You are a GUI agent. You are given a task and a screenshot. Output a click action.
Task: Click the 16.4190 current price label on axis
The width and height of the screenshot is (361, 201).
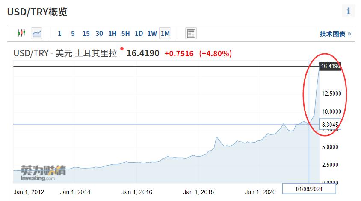[x=330, y=67]
